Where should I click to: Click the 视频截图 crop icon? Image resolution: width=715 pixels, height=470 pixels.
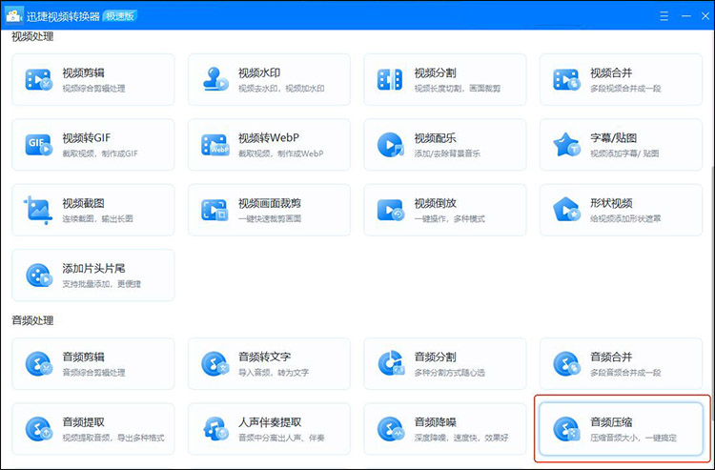tap(38, 210)
